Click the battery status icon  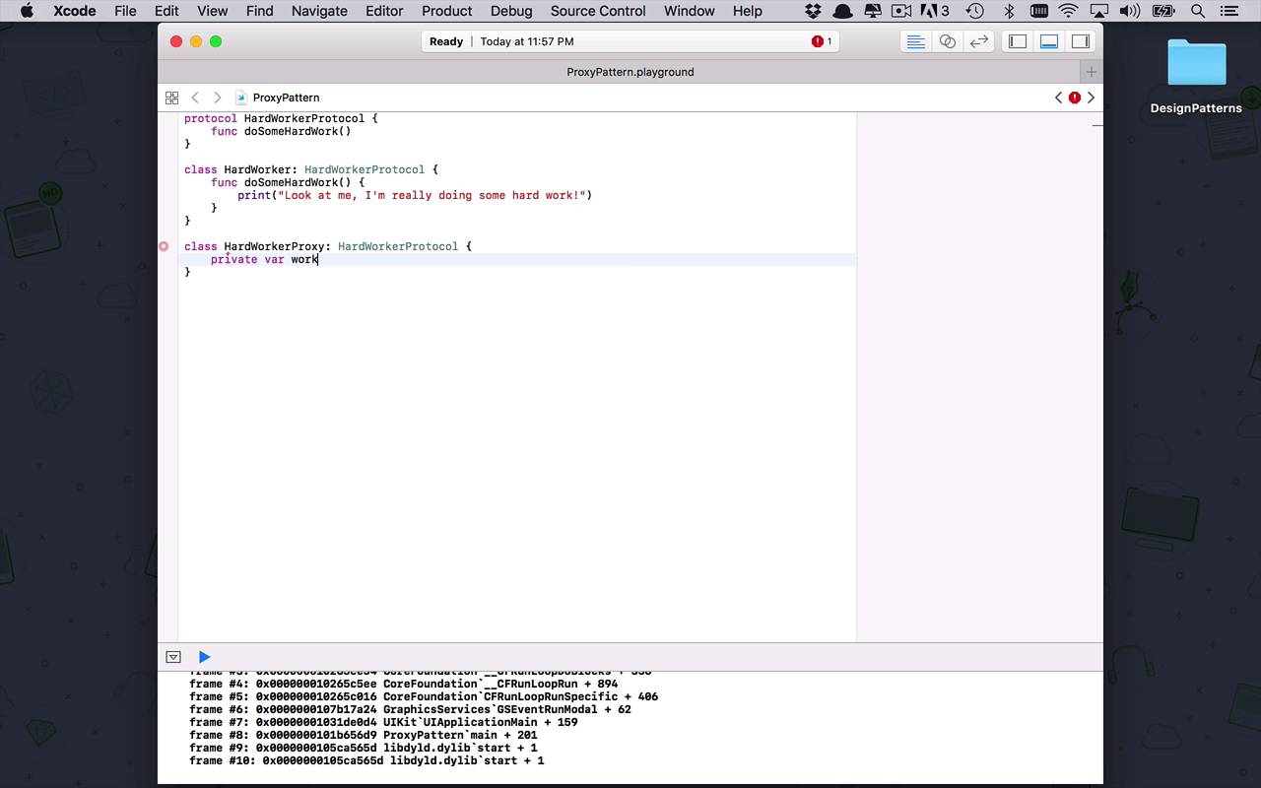1163,11
